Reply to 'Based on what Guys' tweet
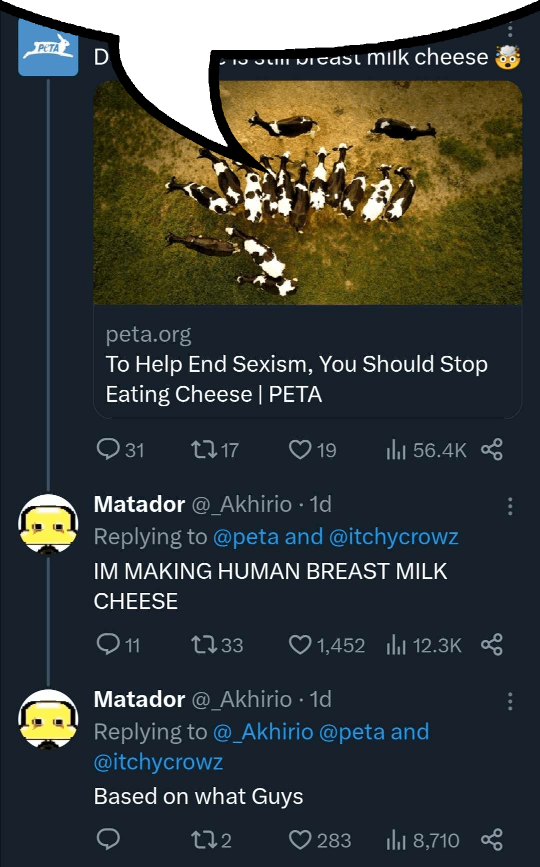The width and height of the screenshot is (540, 867). pyautogui.click(x=108, y=839)
